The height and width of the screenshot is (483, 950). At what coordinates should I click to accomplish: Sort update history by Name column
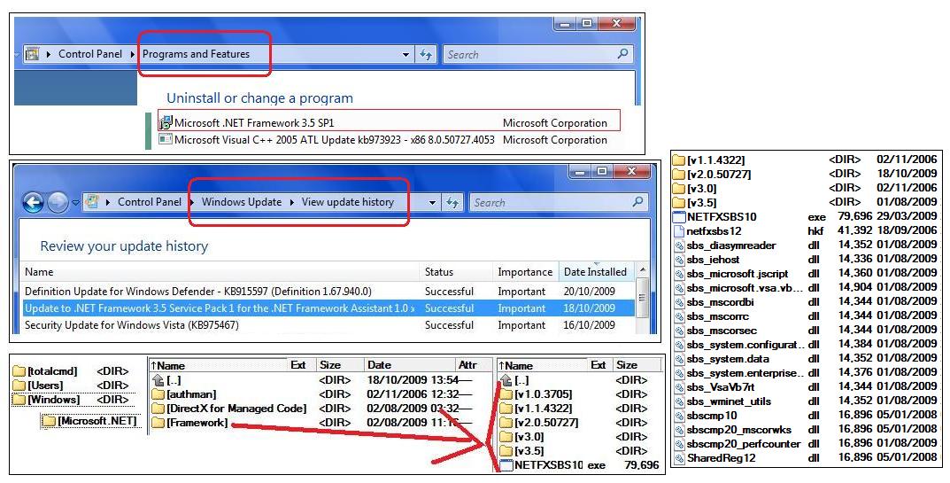click(x=220, y=272)
